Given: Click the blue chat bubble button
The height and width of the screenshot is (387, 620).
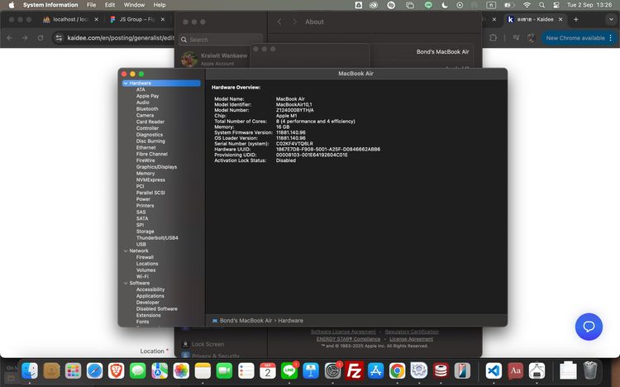Looking at the screenshot, I should tap(589, 327).
